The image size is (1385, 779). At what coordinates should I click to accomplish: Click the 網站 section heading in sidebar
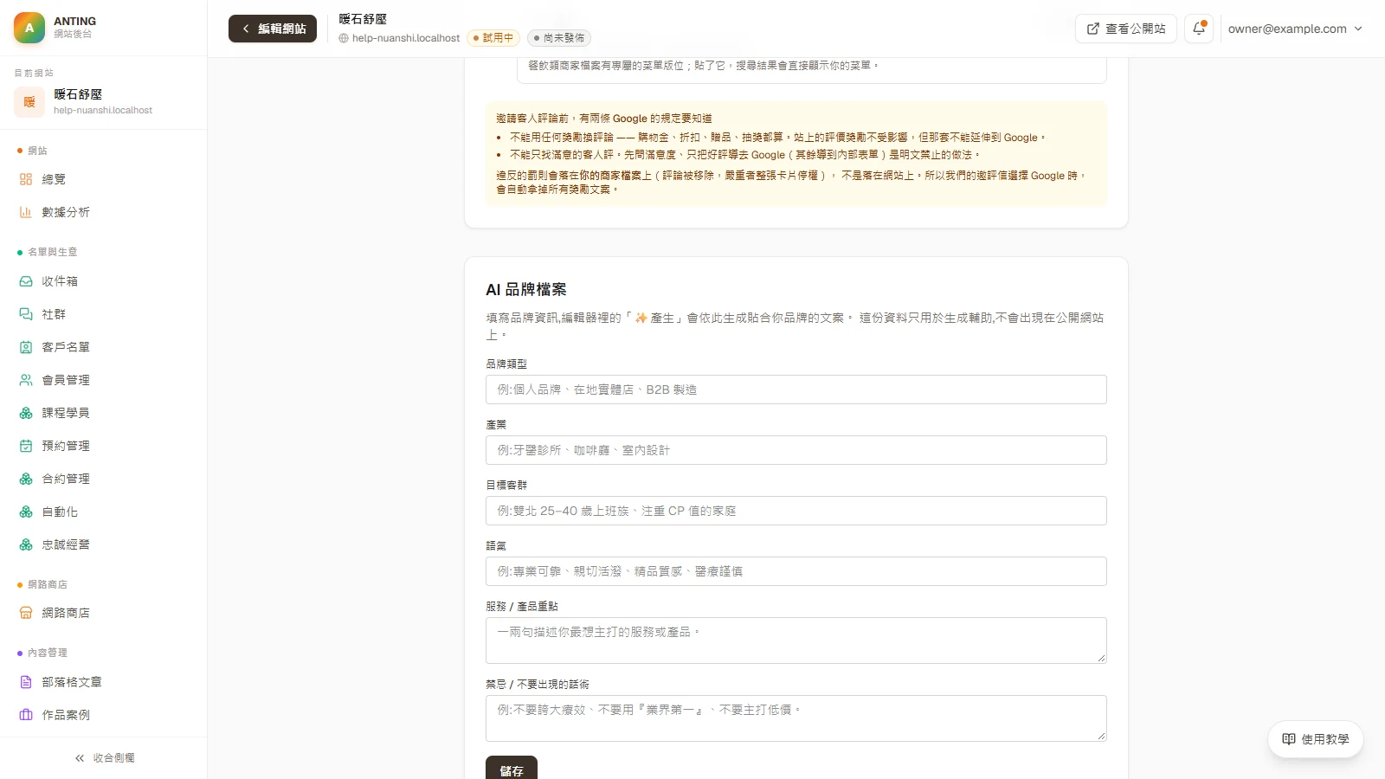(x=37, y=151)
